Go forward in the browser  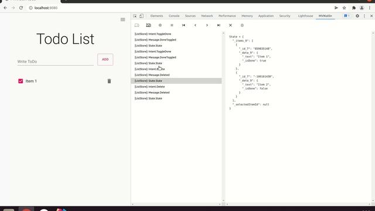click(x=13, y=8)
